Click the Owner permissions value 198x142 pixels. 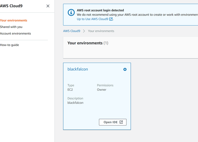(x=101, y=90)
